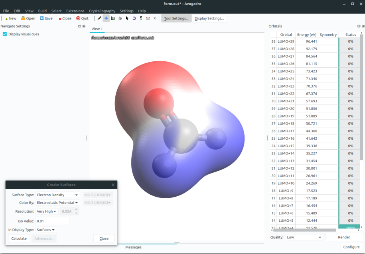
Task: Open the Quality dropdown in Orbitals
Action: click(304, 237)
